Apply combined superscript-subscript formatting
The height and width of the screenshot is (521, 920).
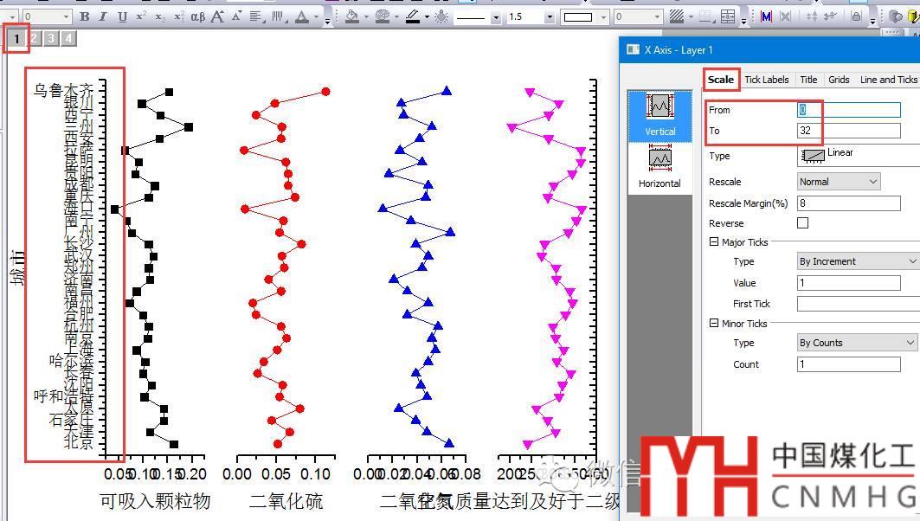point(179,16)
